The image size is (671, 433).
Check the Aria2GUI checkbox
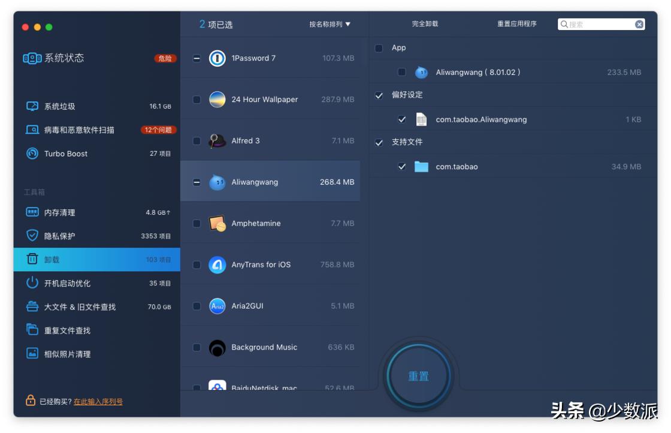click(197, 306)
